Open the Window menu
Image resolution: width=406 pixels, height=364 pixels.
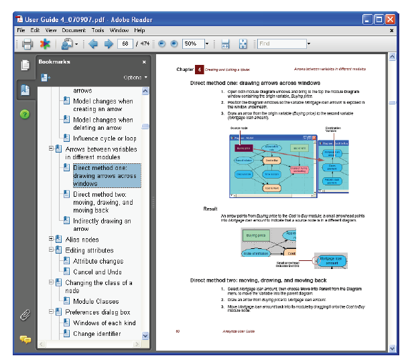pos(119,30)
